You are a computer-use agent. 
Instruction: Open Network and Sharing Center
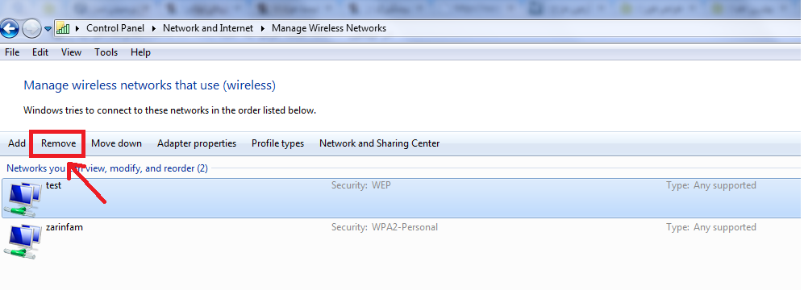tap(380, 143)
